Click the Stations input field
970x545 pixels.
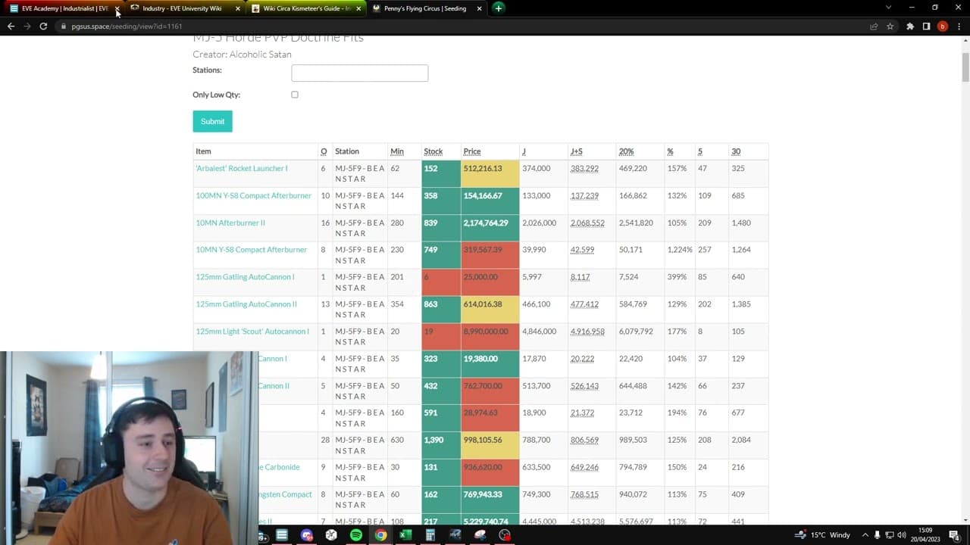point(360,73)
